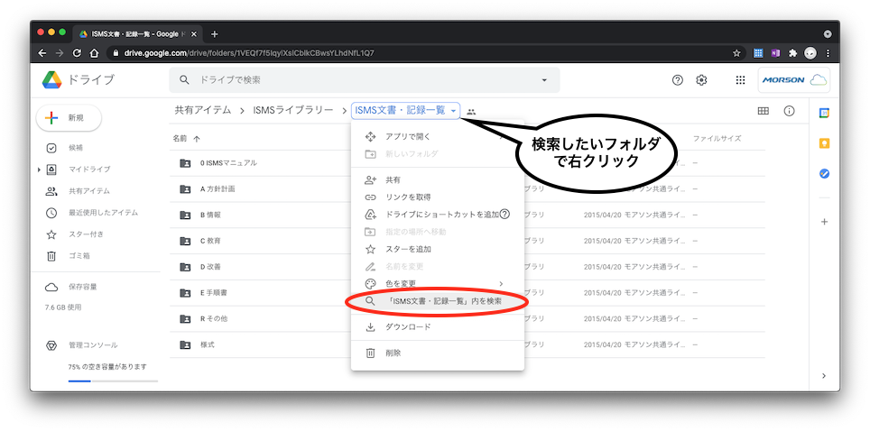Click the 新規 button
870x431 pixels.
(x=69, y=117)
